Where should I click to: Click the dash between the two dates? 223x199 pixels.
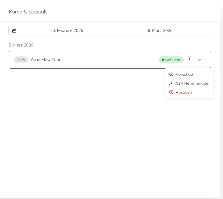[x=110, y=31]
